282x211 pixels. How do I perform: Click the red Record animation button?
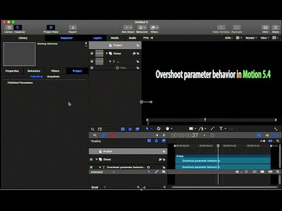[112, 135]
